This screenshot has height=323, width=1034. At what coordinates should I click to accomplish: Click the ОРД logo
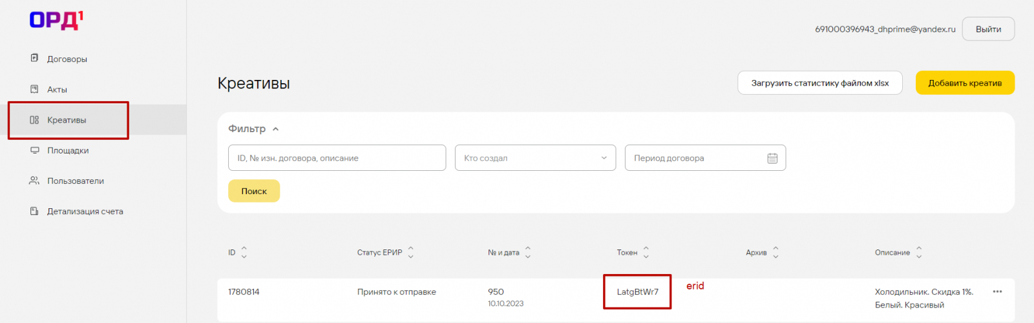56,21
